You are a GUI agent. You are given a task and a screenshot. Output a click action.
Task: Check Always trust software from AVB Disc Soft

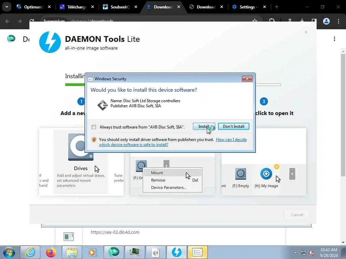tap(94, 127)
